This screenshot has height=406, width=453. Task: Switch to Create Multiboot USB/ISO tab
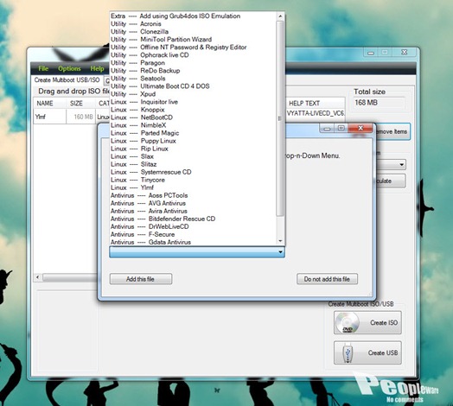pos(67,80)
